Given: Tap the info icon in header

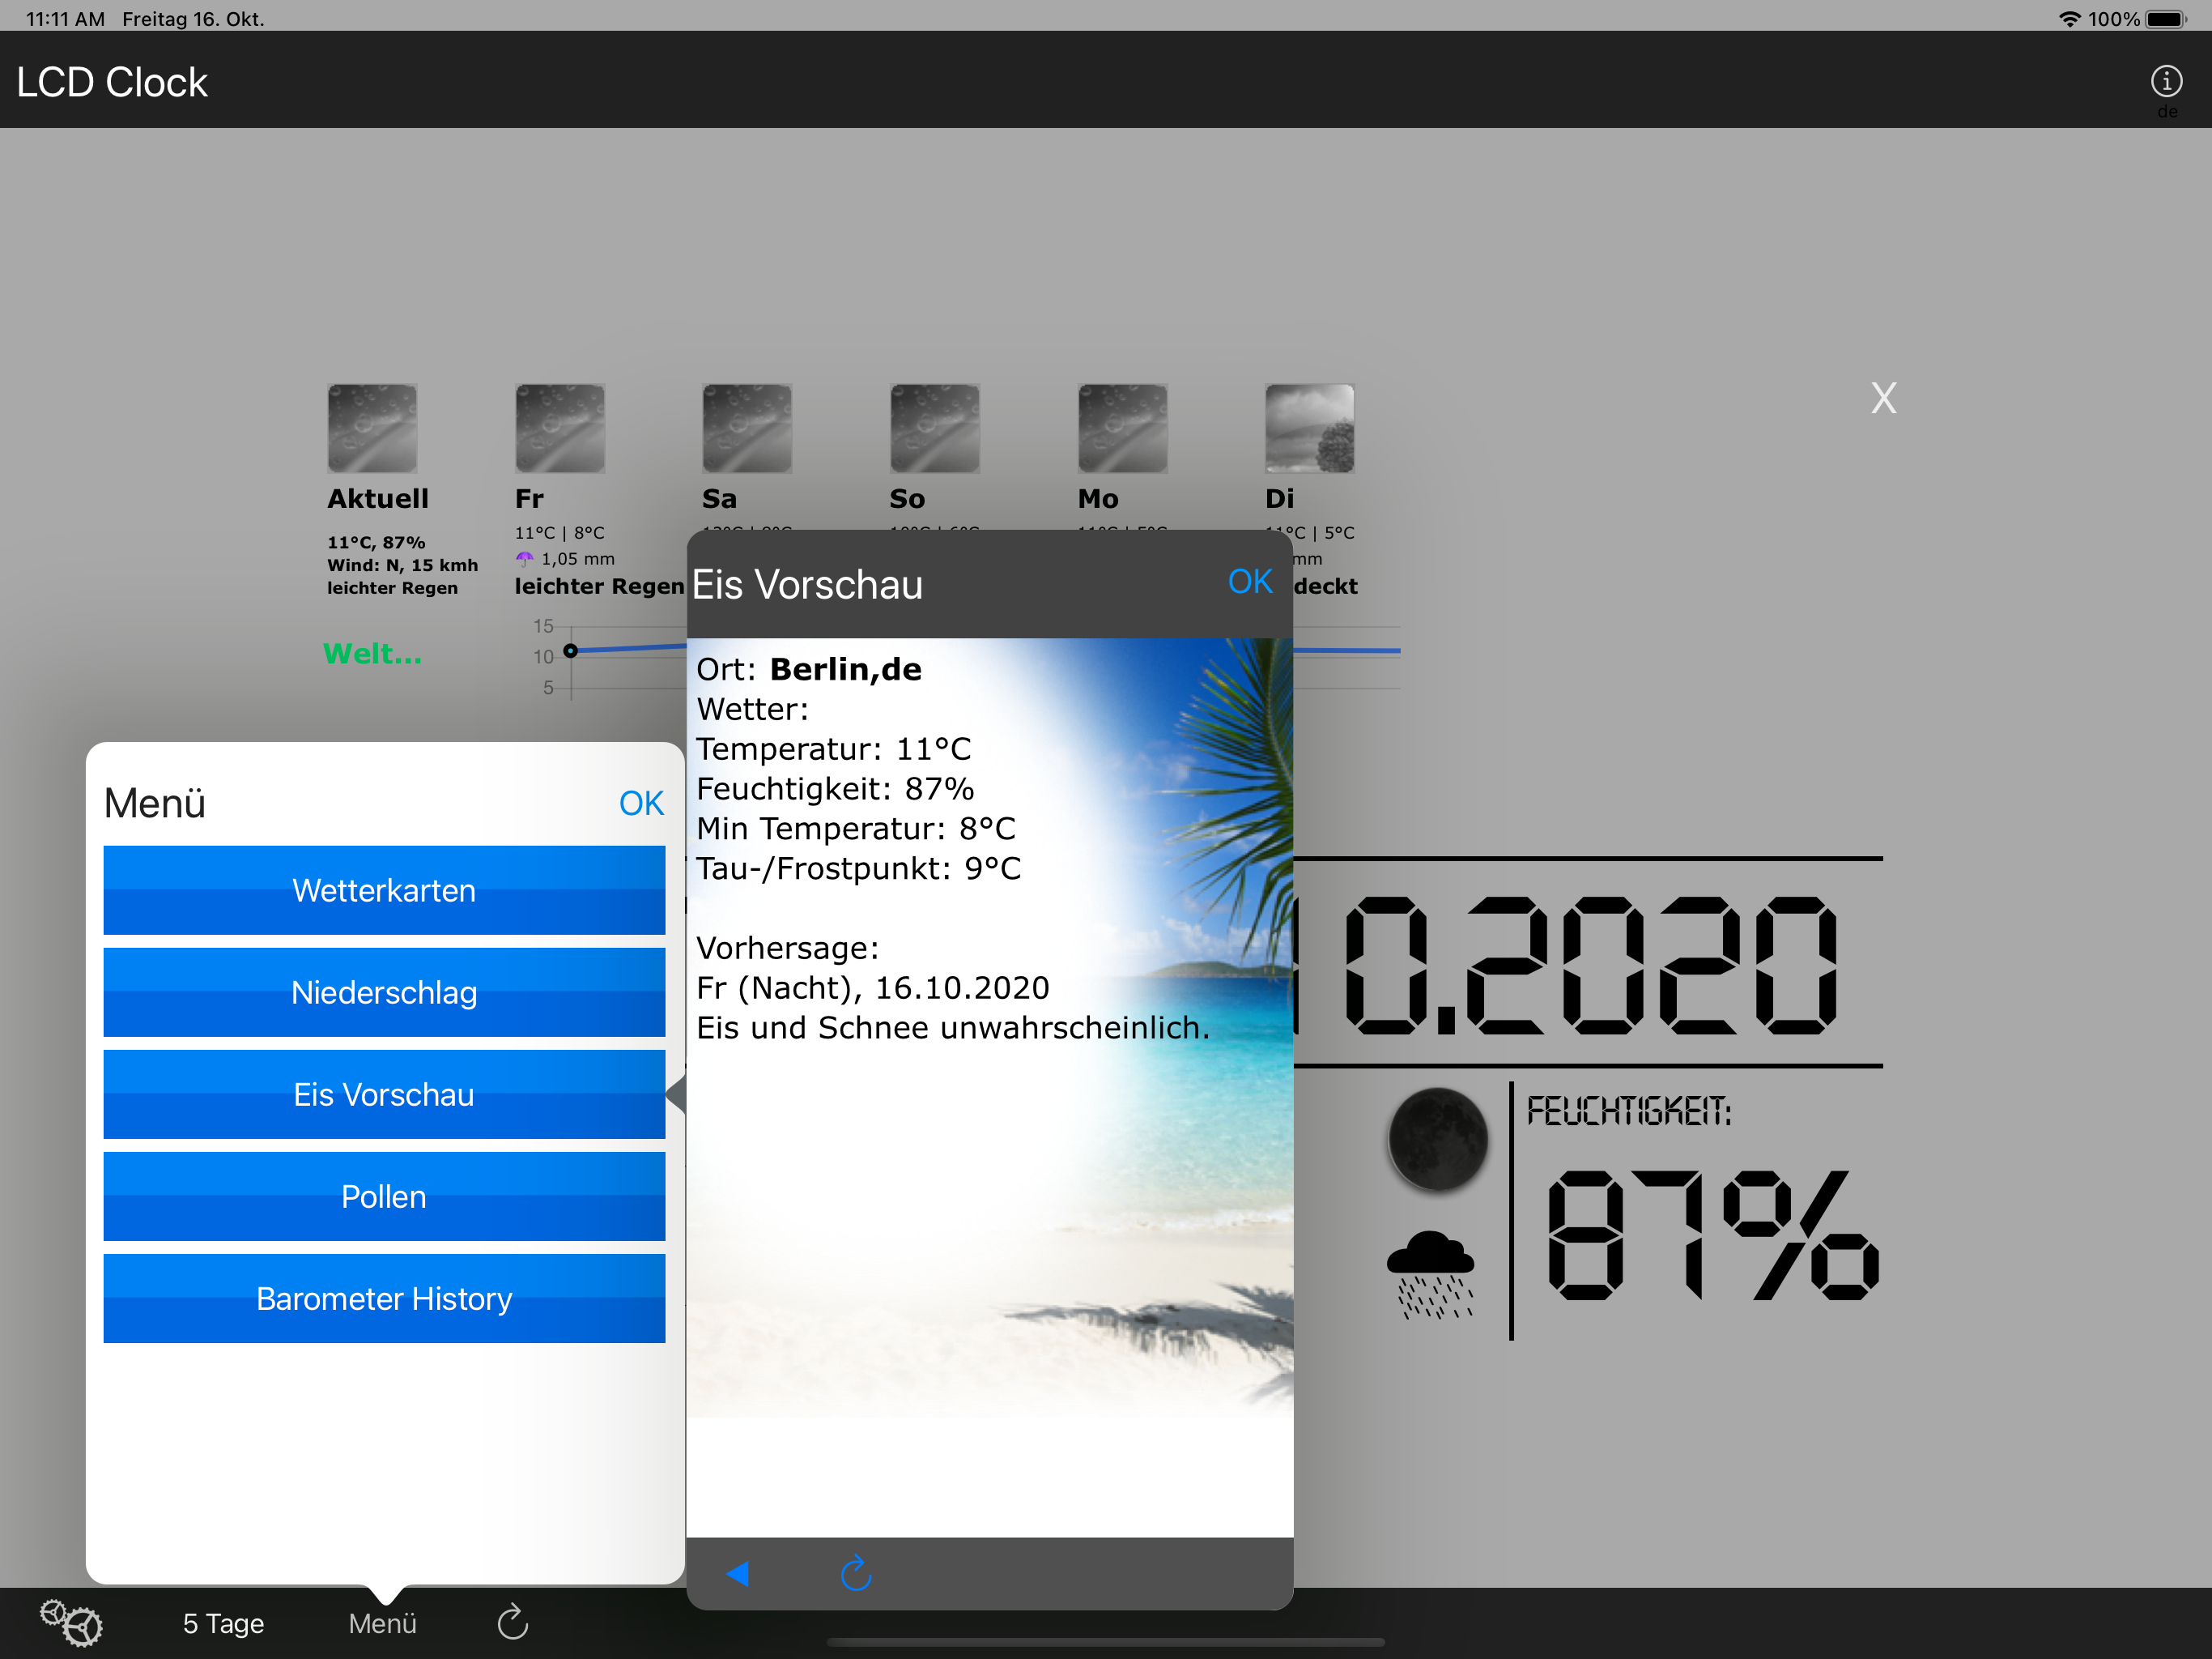Looking at the screenshot, I should tap(2166, 81).
